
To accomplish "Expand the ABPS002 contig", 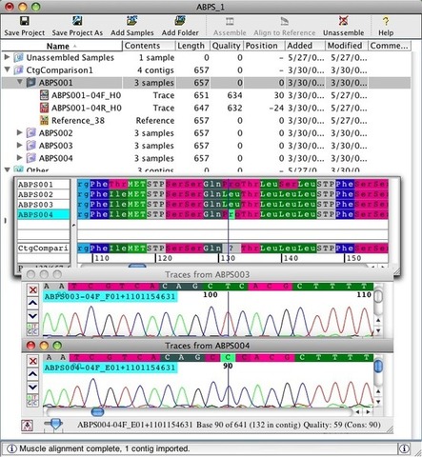I will click(x=20, y=132).
